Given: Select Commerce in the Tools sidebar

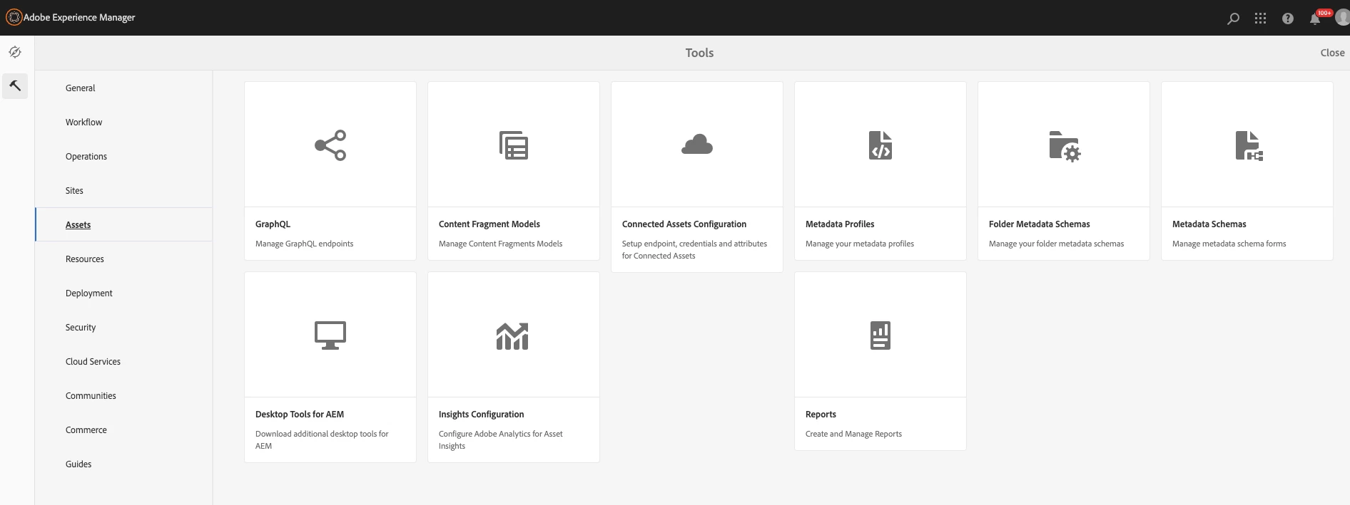Looking at the screenshot, I should pyautogui.click(x=123, y=430).
